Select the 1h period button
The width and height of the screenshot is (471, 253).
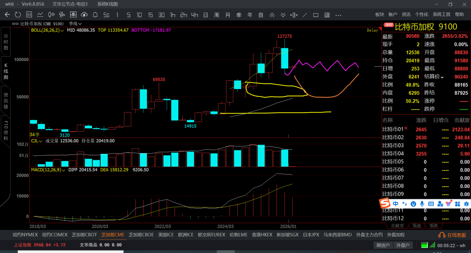[172, 15]
